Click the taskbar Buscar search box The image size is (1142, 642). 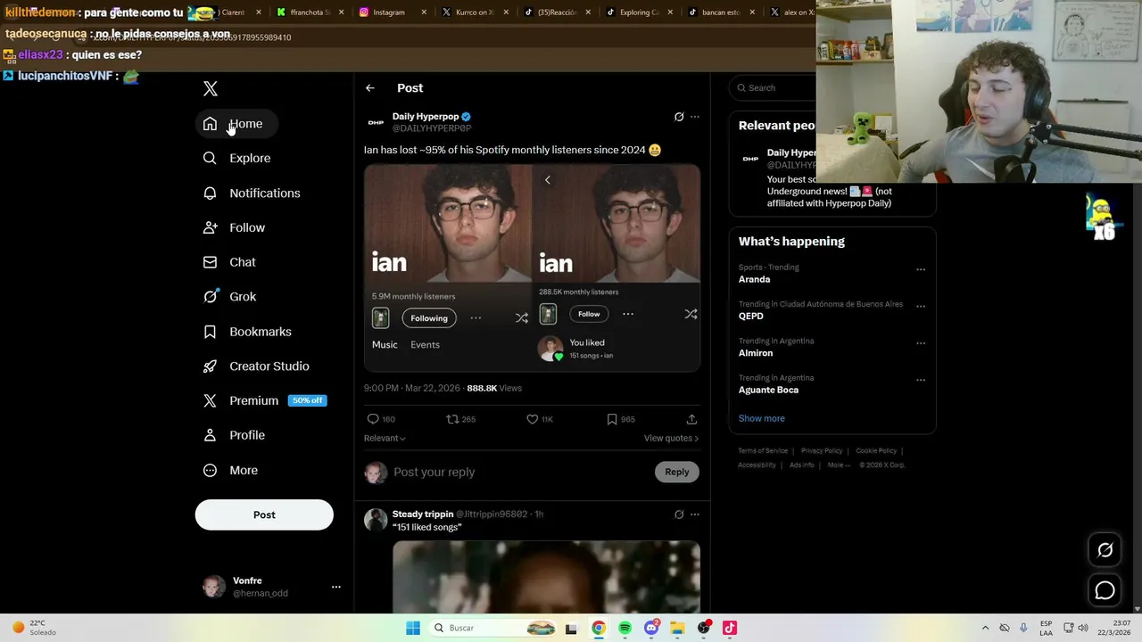[493, 628]
